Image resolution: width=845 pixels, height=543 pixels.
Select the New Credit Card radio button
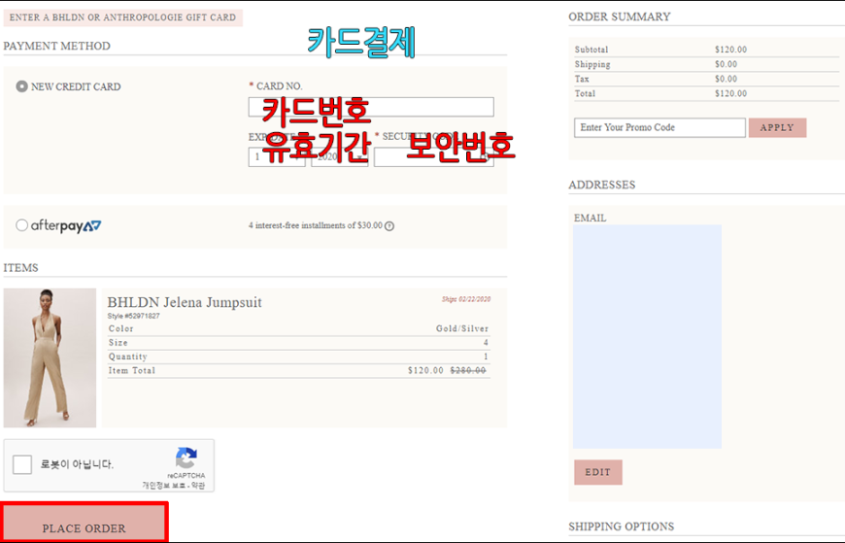pyautogui.click(x=21, y=86)
